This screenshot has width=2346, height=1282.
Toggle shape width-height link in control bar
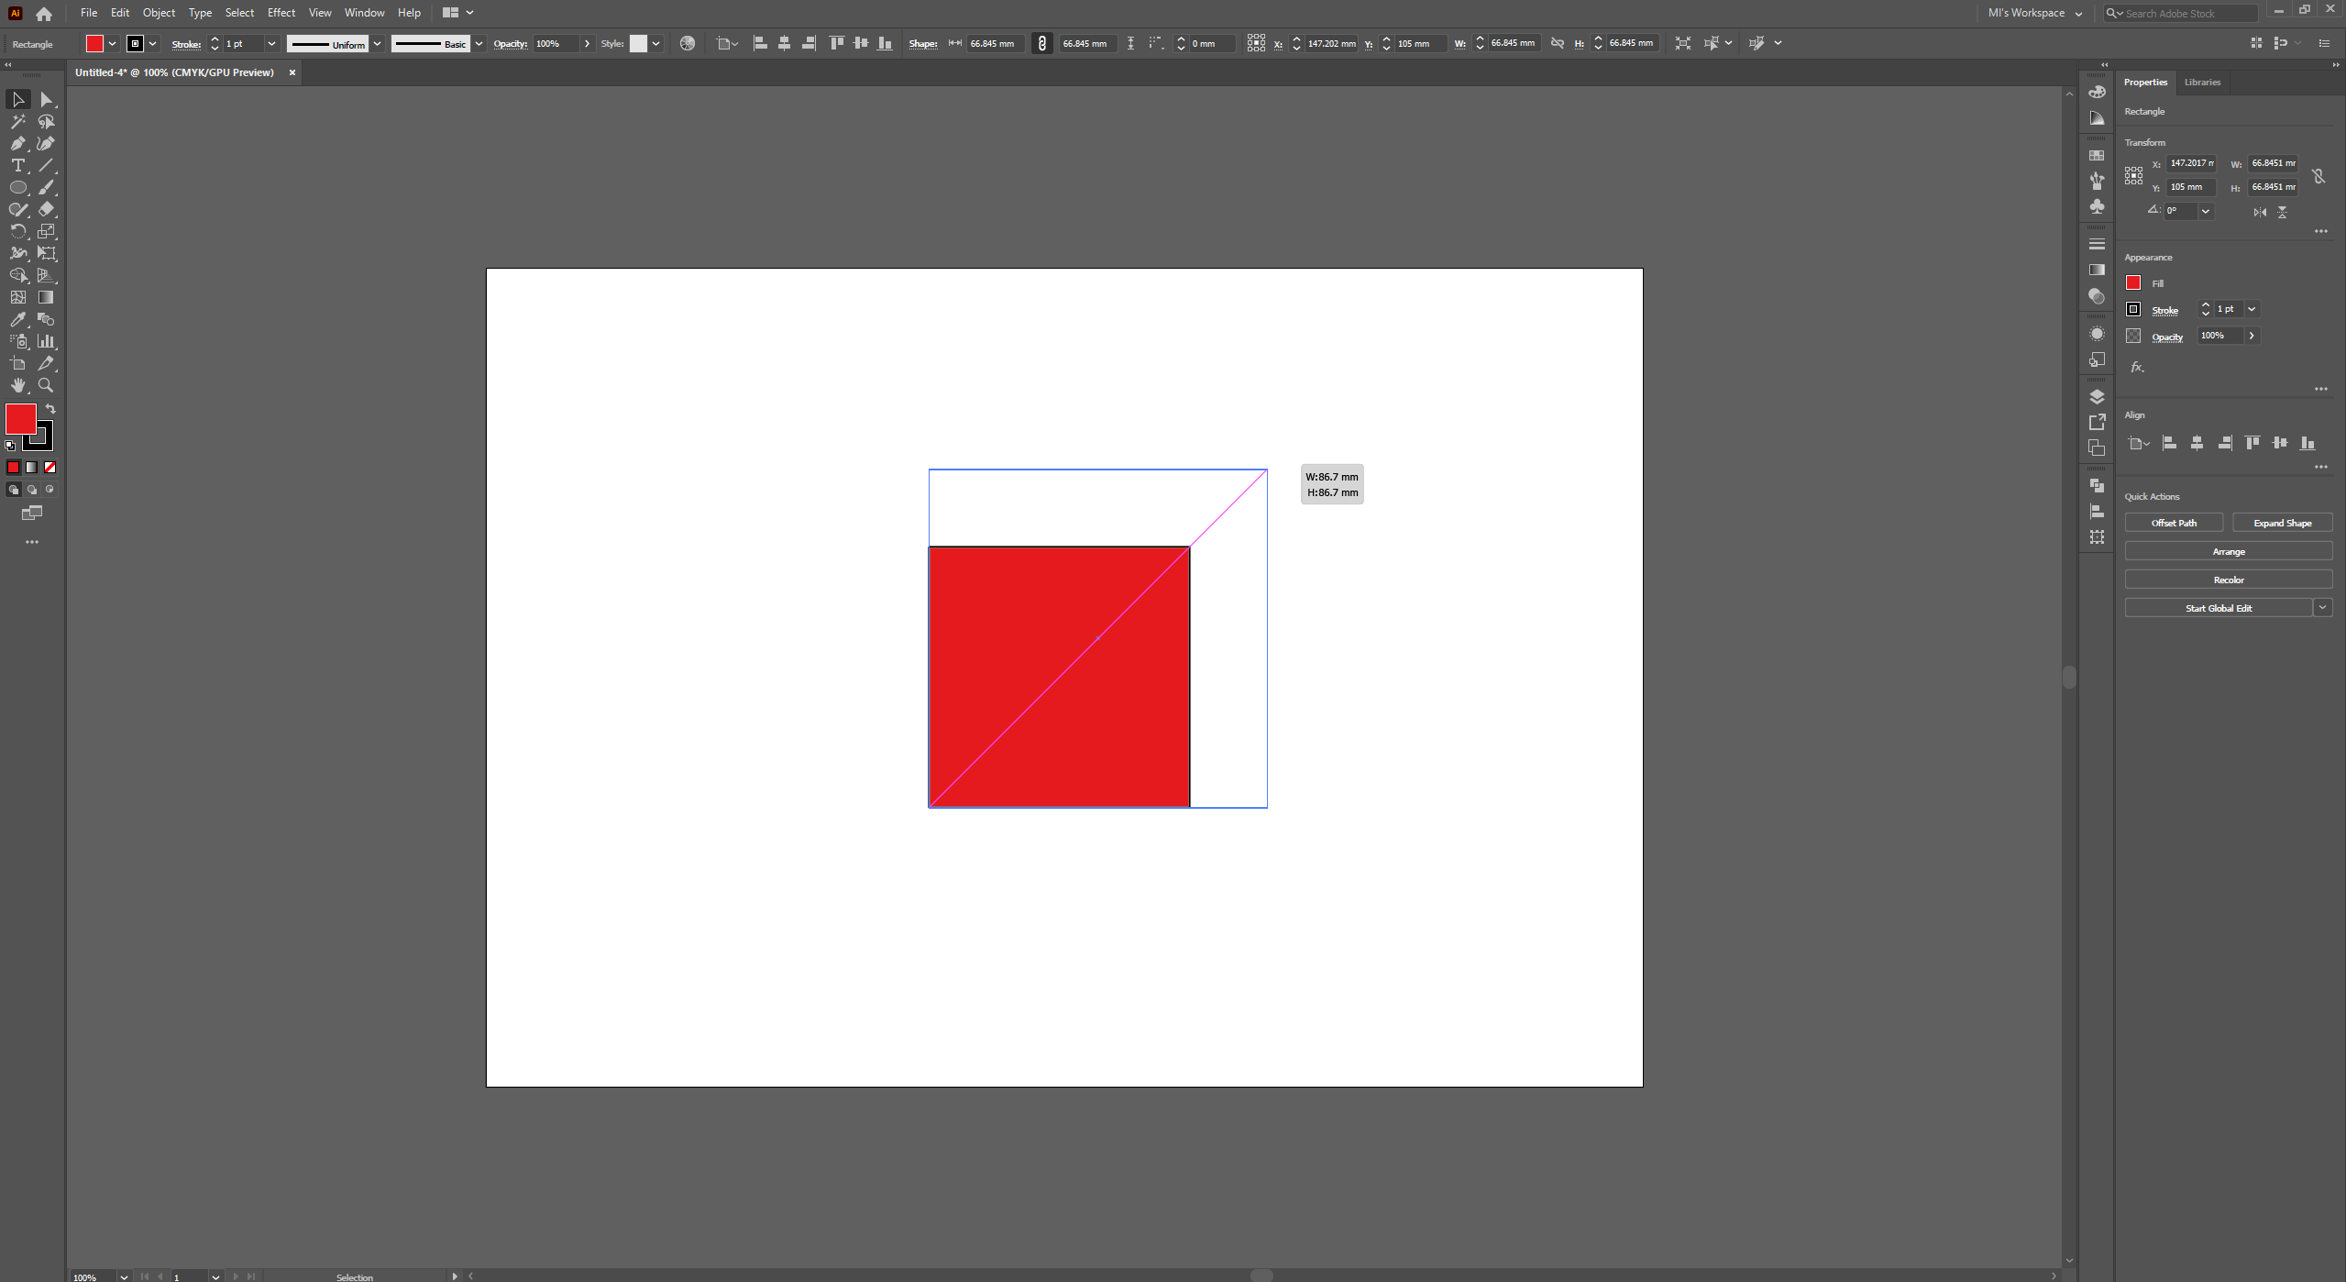pyautogui.click(x=1041, y=43)
